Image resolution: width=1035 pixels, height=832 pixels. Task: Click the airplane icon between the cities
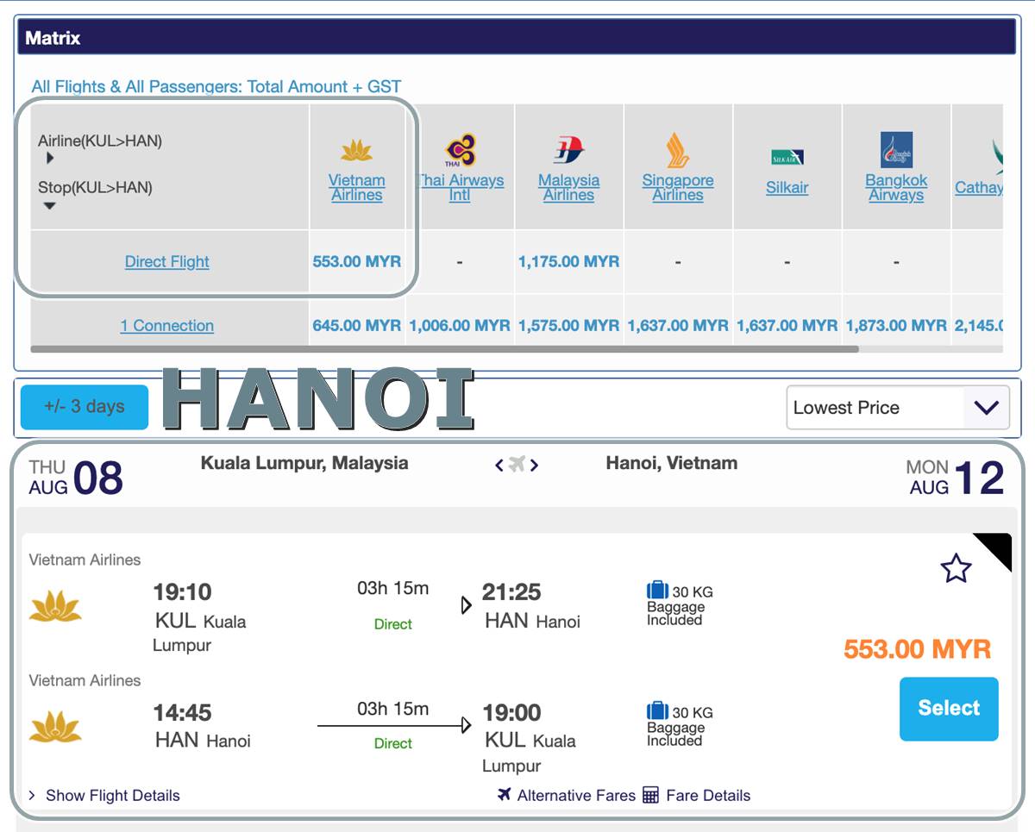(x=517, y=465)
